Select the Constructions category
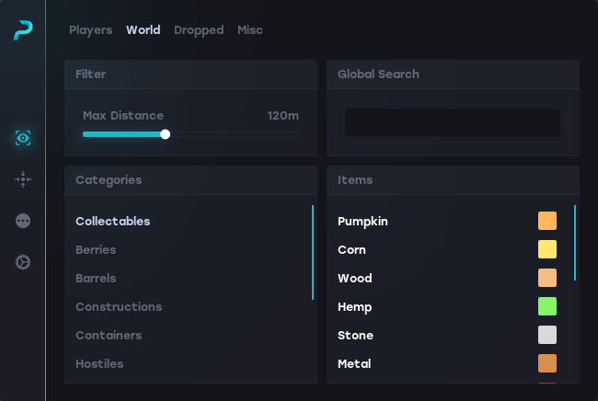The height and width of the screenshot is (401, 598). pos(119,307)
